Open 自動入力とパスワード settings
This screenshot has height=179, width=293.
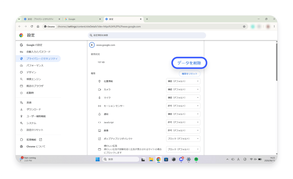38,52
